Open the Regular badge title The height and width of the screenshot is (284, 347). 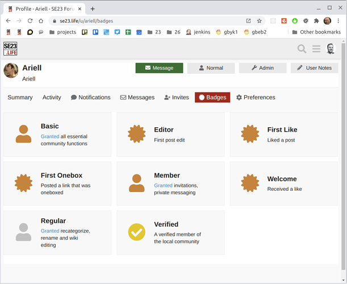pyautogui.click(x=53, y=221)
